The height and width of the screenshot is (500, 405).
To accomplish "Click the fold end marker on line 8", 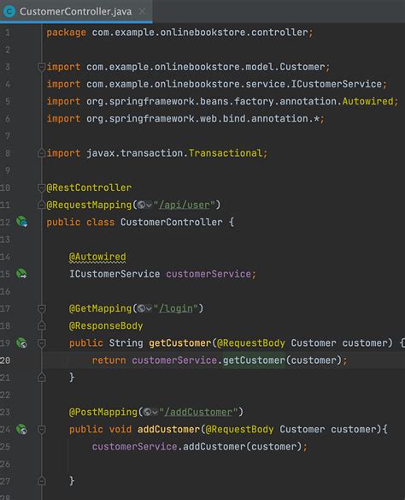I will 41,153.
